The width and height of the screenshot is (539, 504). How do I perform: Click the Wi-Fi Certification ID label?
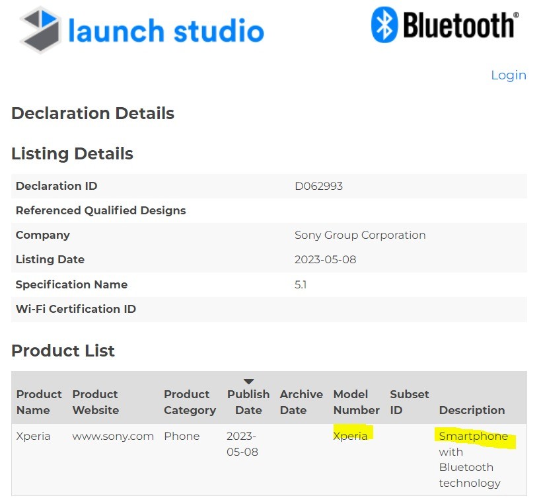click(x=76, y=309)
